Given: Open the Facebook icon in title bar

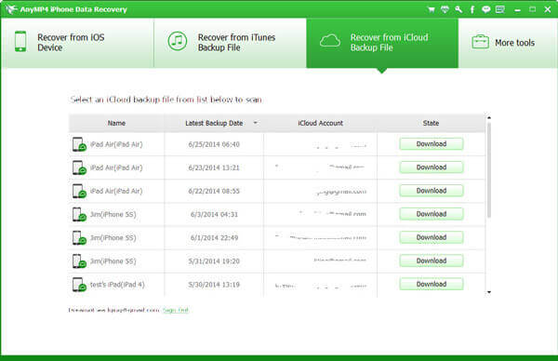Looking at the screenshot, I should pos(472,9).
